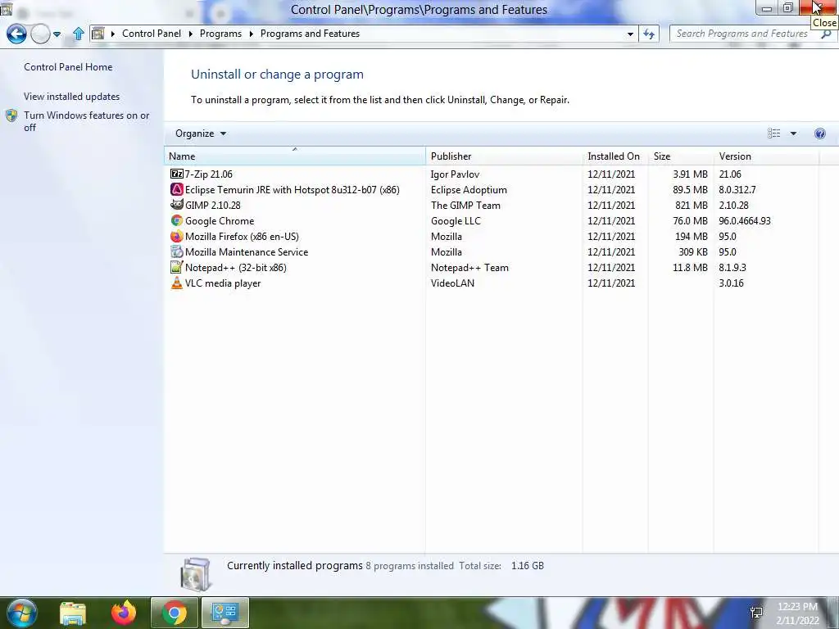The width and height of the screenshot is (839, 629).
Task: Click the Mozilla Firefox list icon
Action: tap(177, 236)
